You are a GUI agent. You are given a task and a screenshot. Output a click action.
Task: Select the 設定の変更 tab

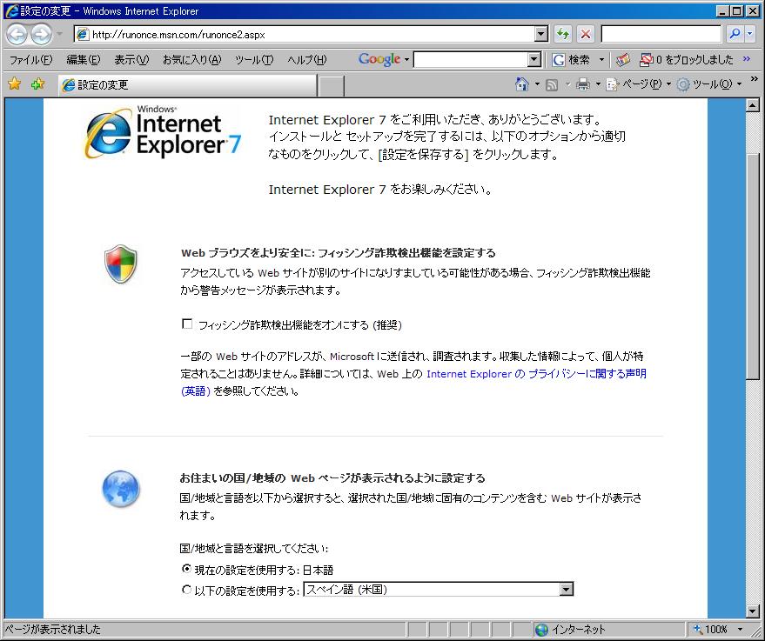coord(188,85)
